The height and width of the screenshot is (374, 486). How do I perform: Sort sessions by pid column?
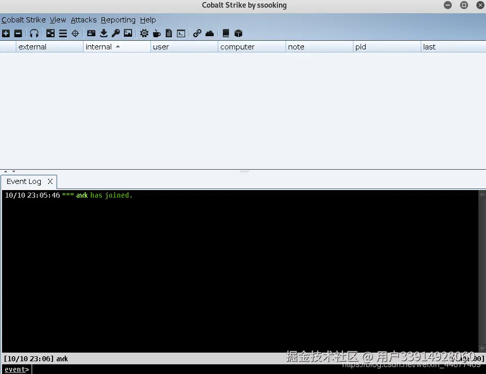point(387,47)
